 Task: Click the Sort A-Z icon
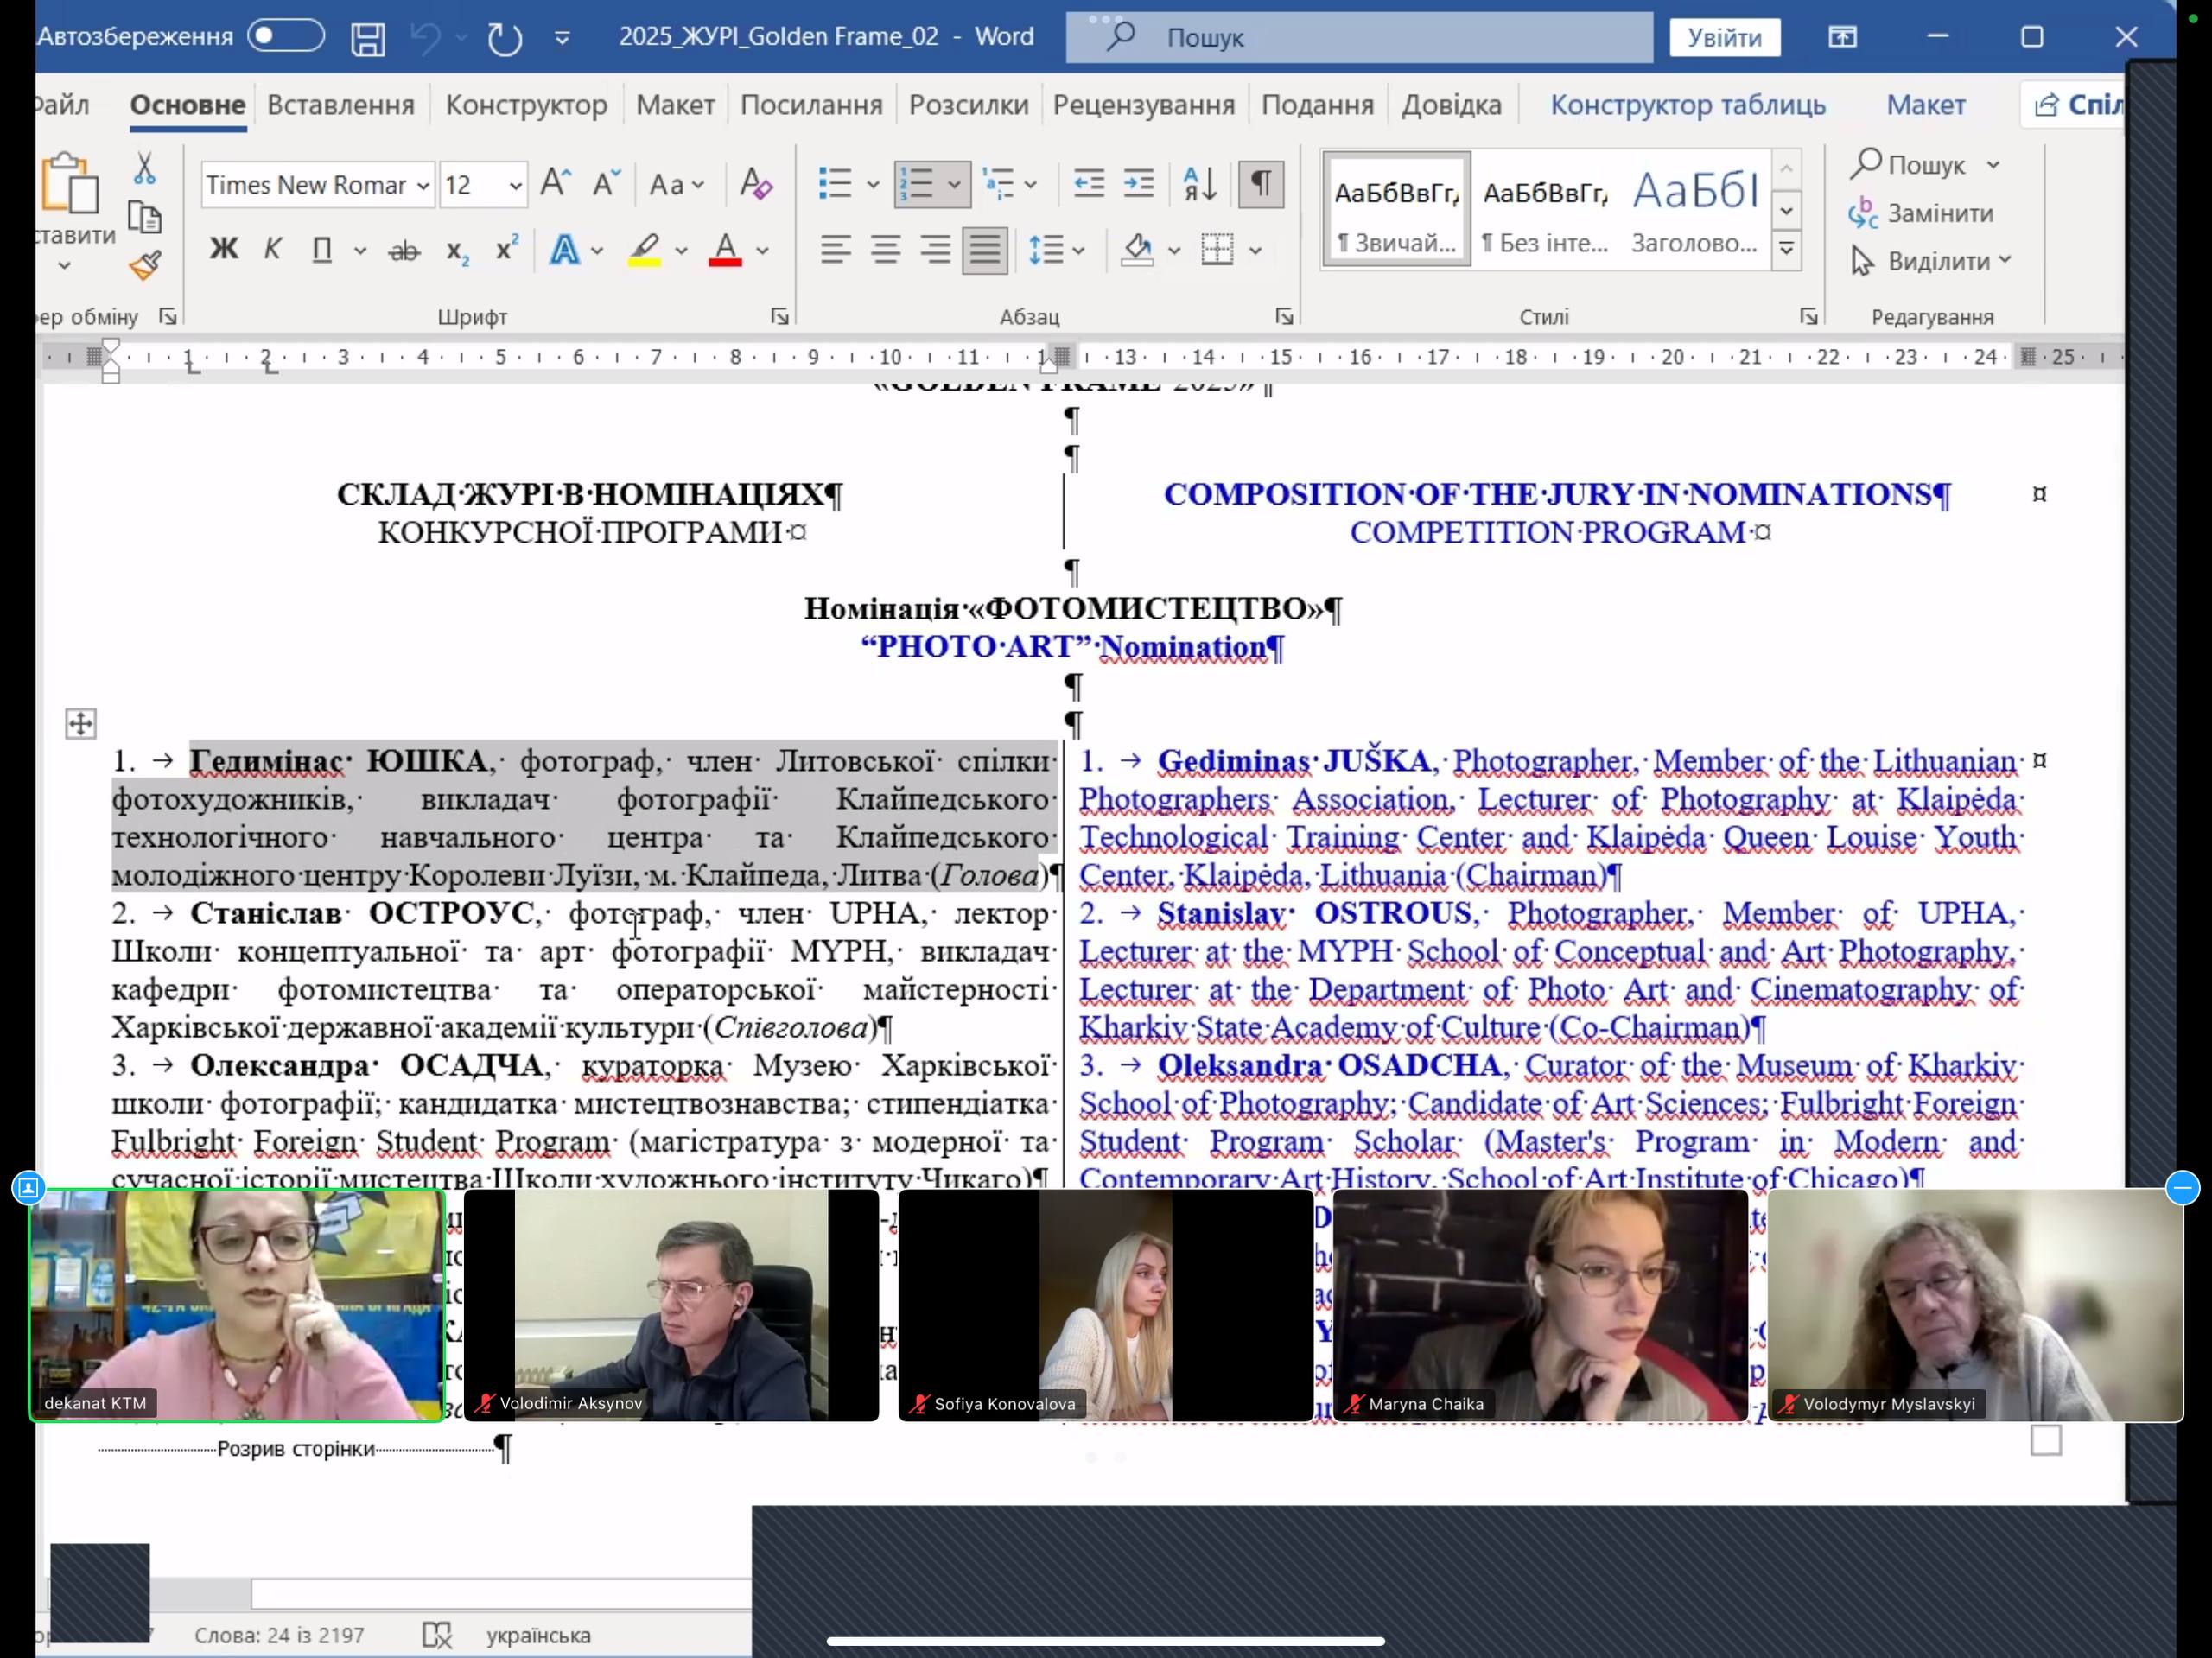pyautogui.click(x=1199, y=184)
